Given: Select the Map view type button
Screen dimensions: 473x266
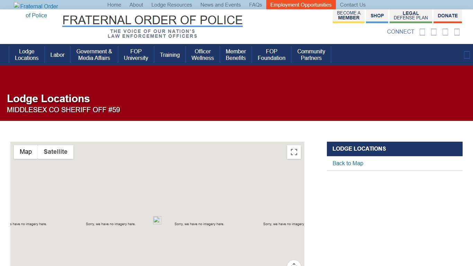Looking at the screenshot, I should tap(26, 152).
